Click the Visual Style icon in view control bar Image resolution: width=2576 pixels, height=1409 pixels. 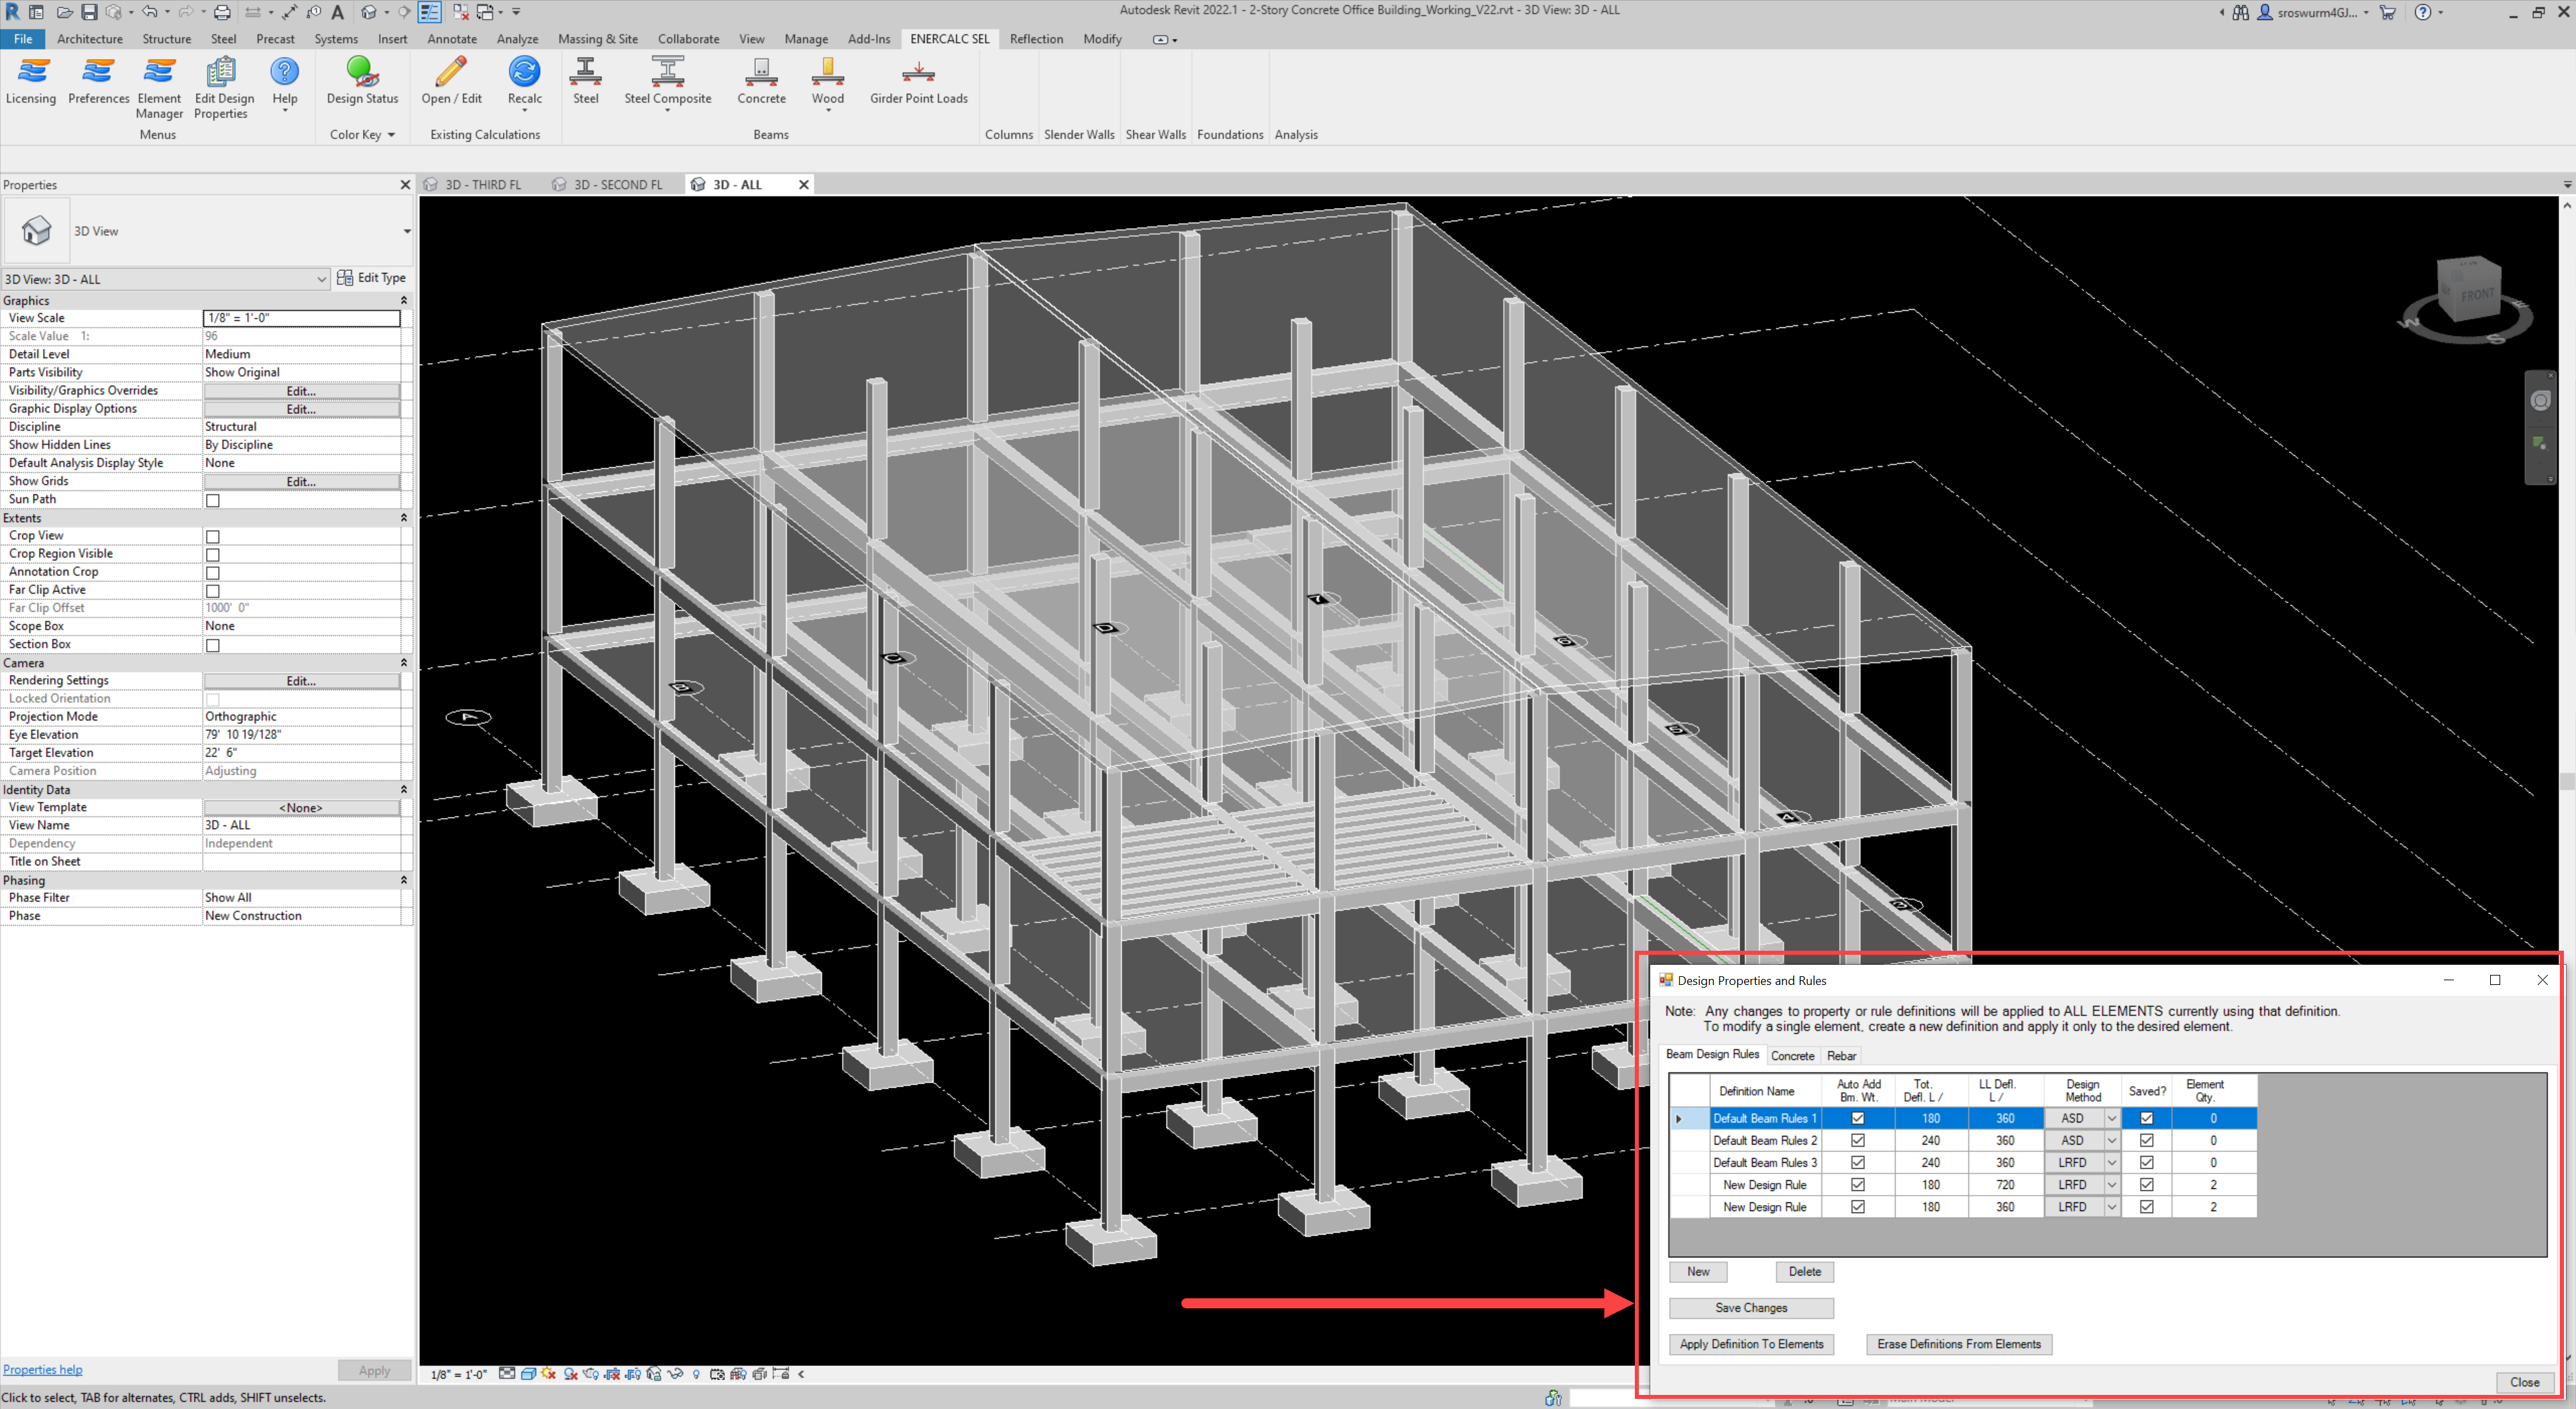pos(528,1374)
